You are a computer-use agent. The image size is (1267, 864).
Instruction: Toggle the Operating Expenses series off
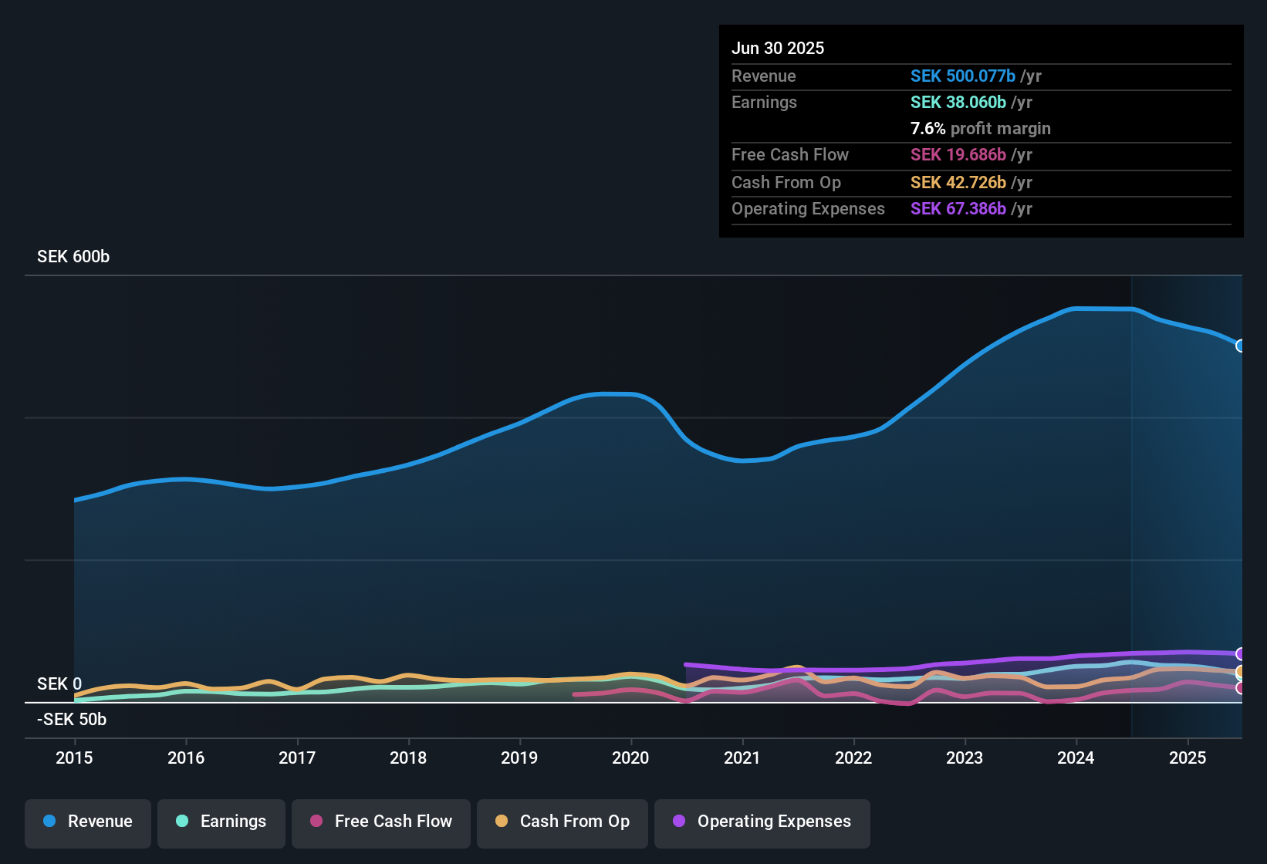pyautogui.click(x=762, y=822)
